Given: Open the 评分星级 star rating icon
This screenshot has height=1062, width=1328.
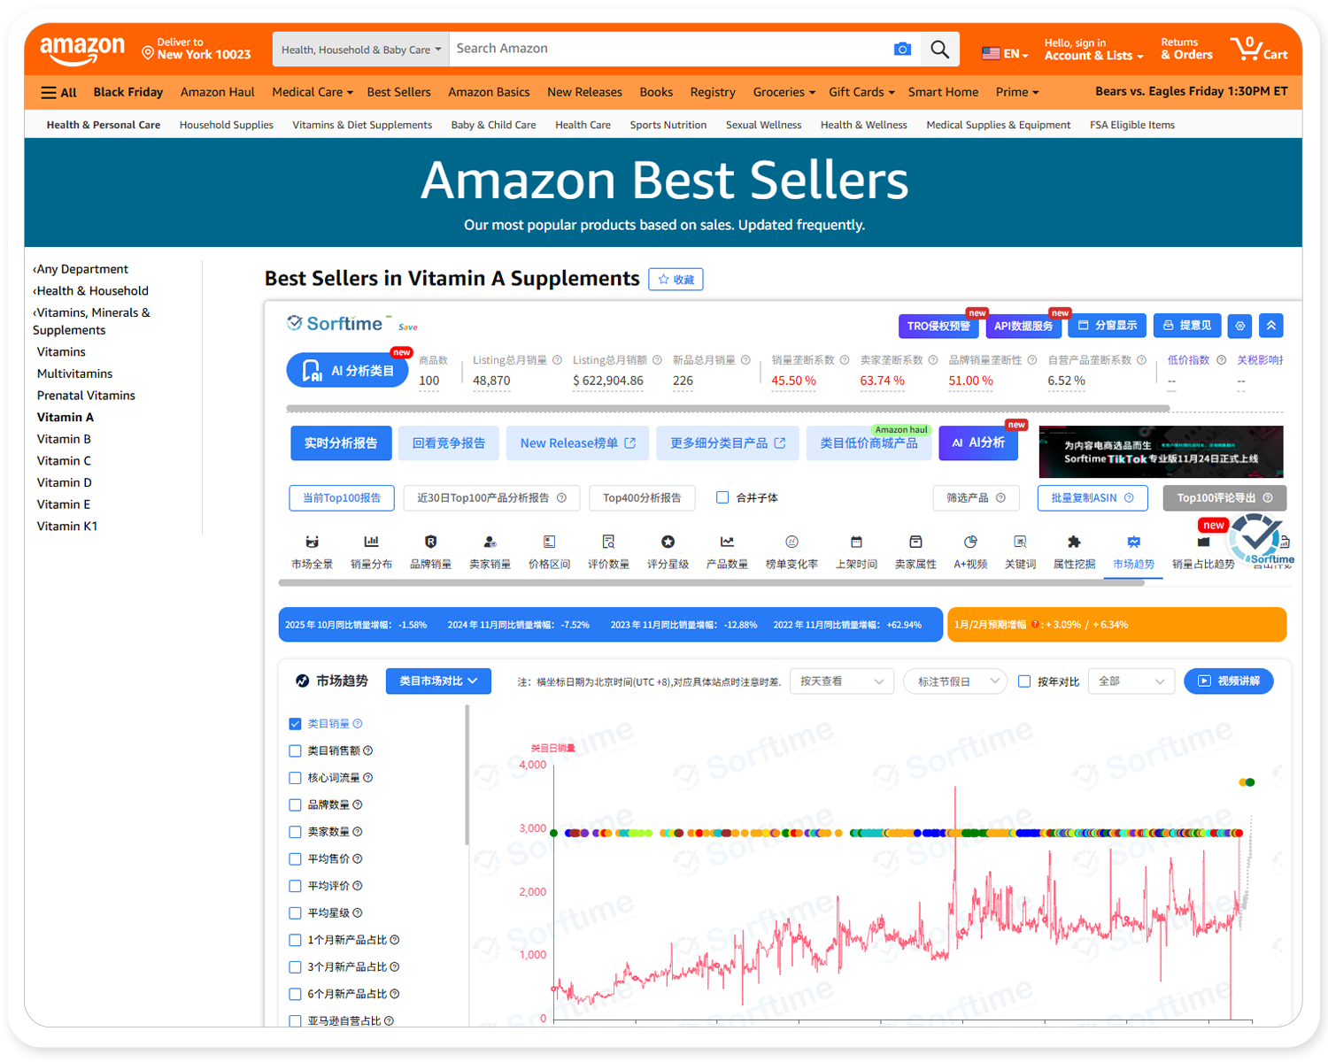Looking at the screenshot, I should (668, 543).
